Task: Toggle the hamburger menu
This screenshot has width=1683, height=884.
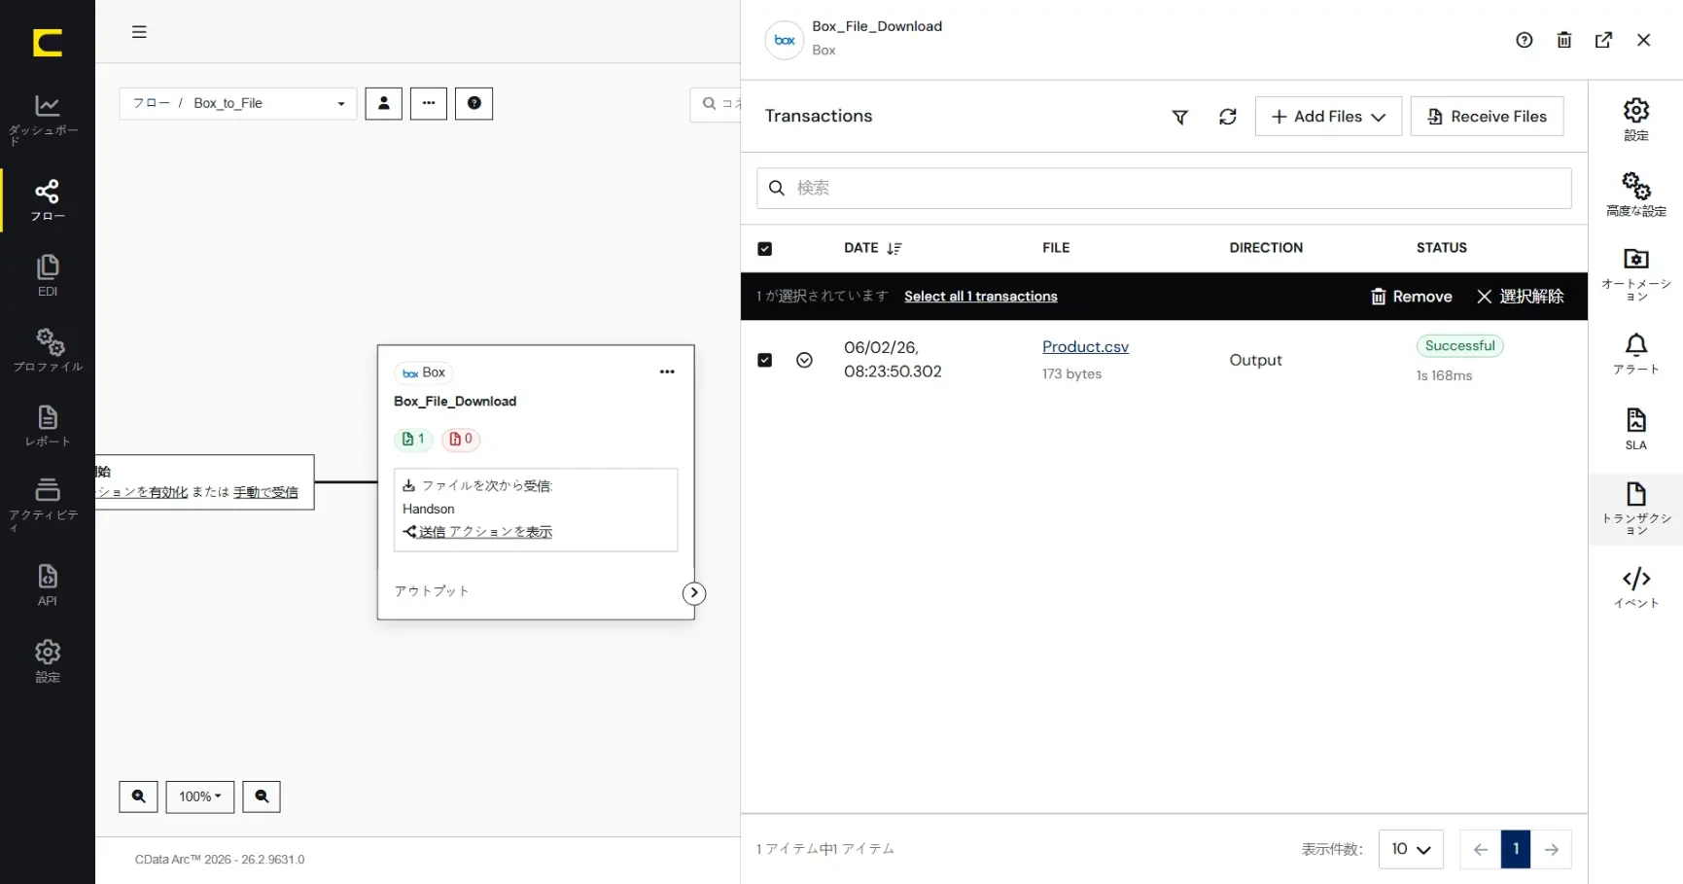Action: coord(139,32)
